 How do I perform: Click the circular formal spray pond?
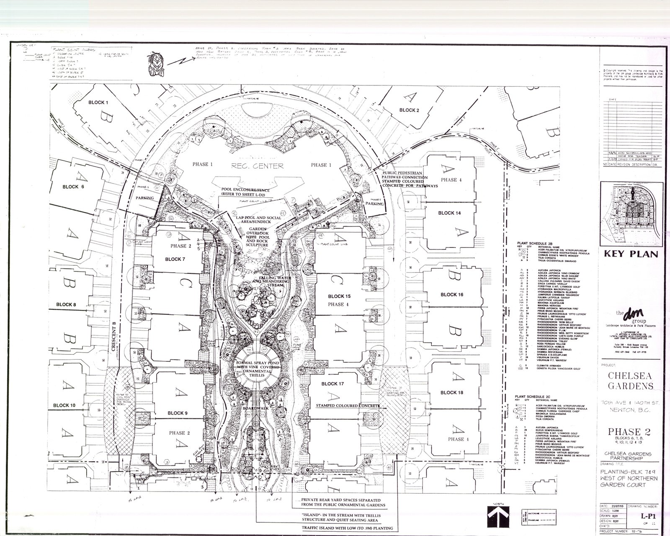click(x=252, y=368)
